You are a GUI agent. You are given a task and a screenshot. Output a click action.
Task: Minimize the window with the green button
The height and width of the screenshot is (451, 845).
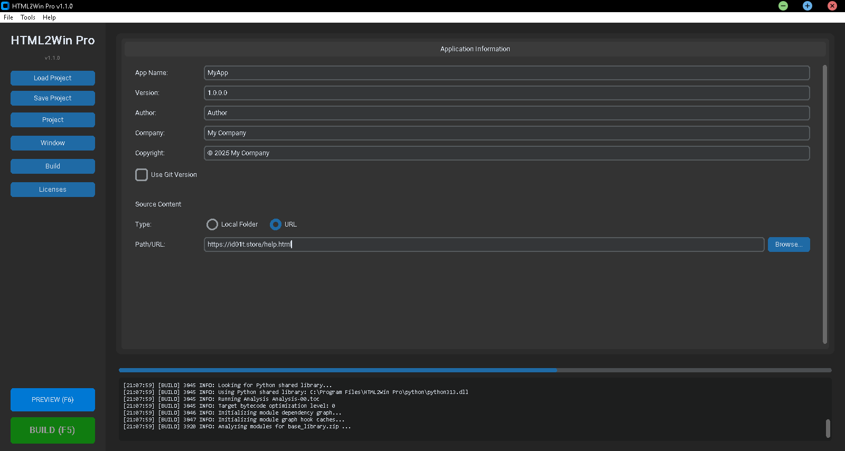pos(783,6)
